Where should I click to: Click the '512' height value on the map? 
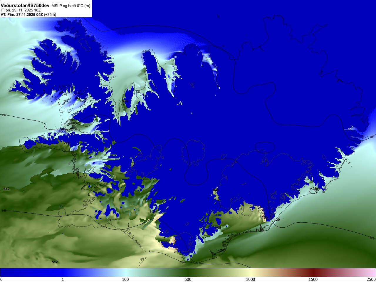click(55, 262)
